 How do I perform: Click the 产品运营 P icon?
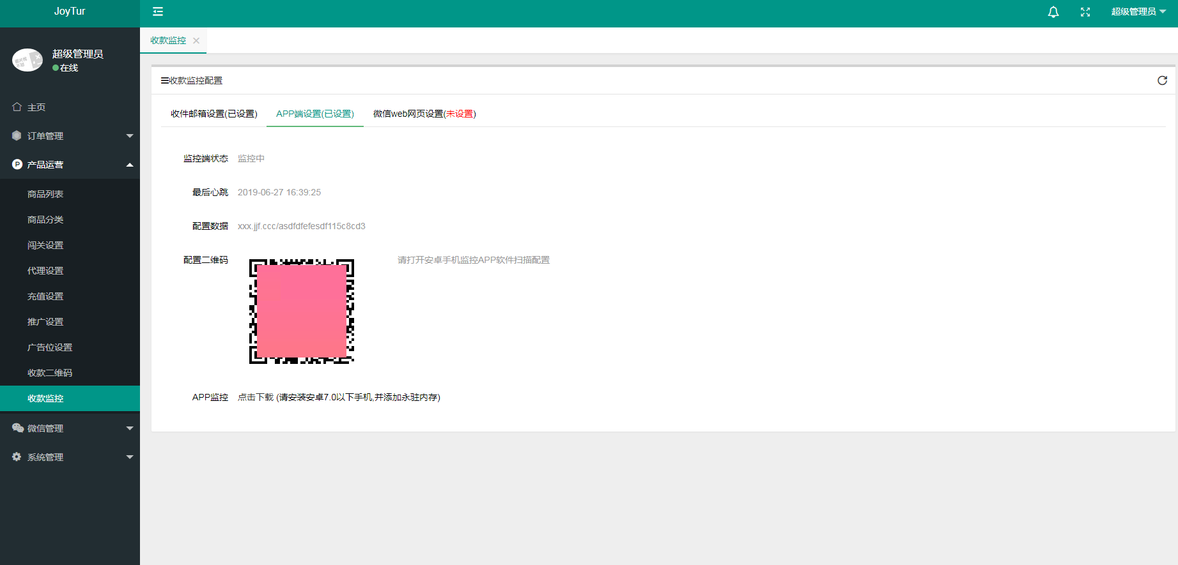pyautogui.click(x=17, y=164)
